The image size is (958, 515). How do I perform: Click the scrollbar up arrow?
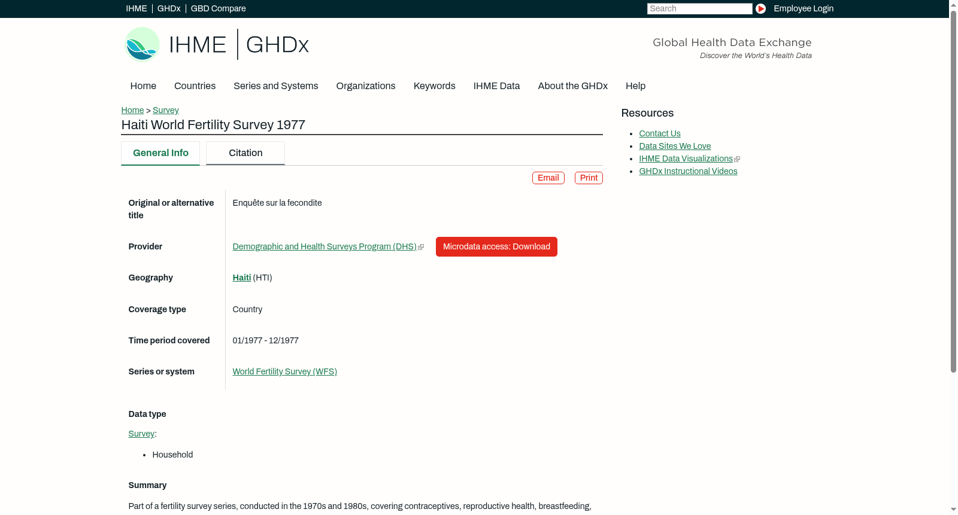(953, 5)
